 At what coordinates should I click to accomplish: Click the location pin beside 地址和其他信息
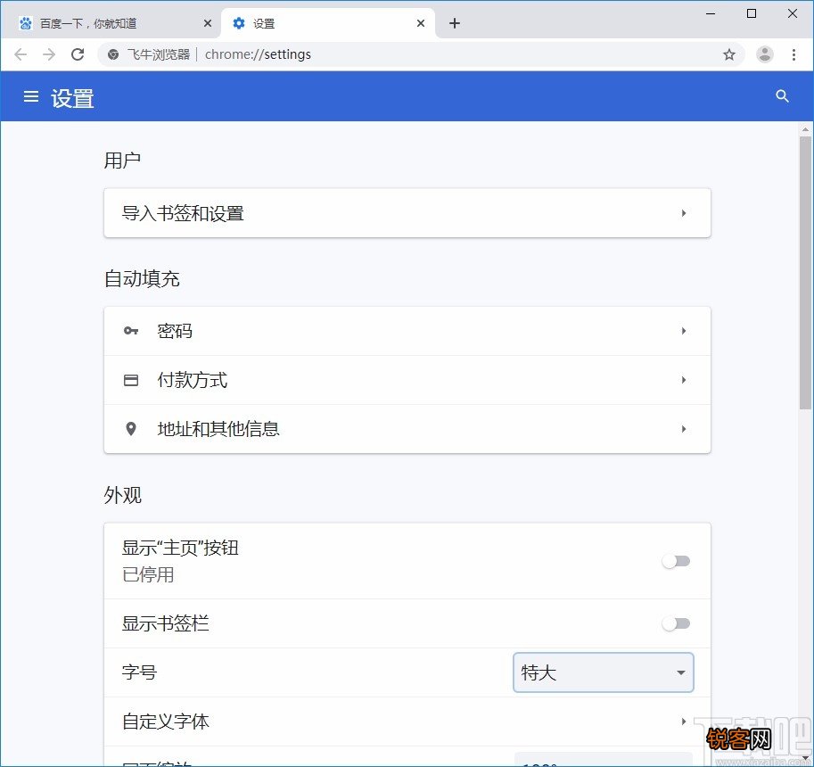(x=131, y=429)
